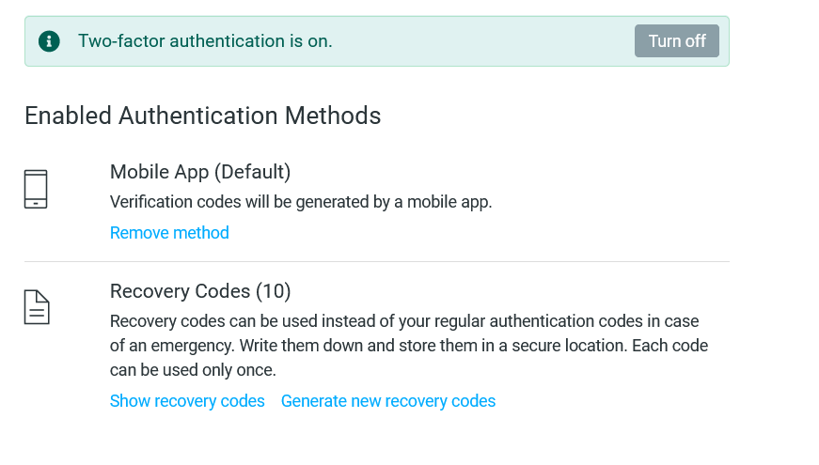Click the mobile phone icon
The image size is (819, 465).
tap(36, 189)
